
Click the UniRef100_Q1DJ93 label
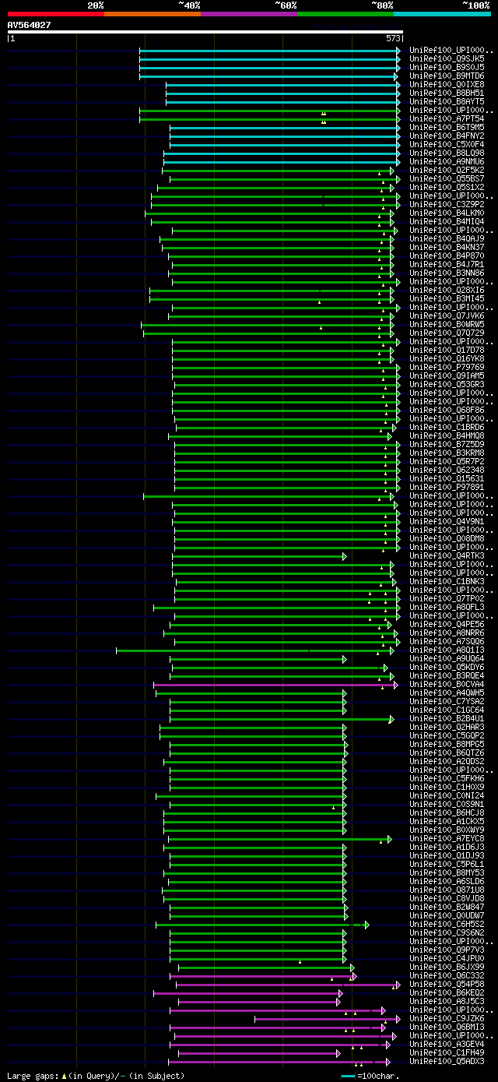[447, 855]
